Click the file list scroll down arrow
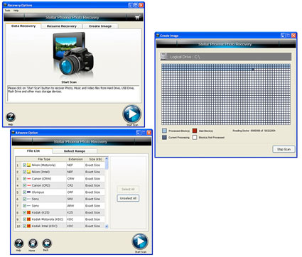 point(107,226)
